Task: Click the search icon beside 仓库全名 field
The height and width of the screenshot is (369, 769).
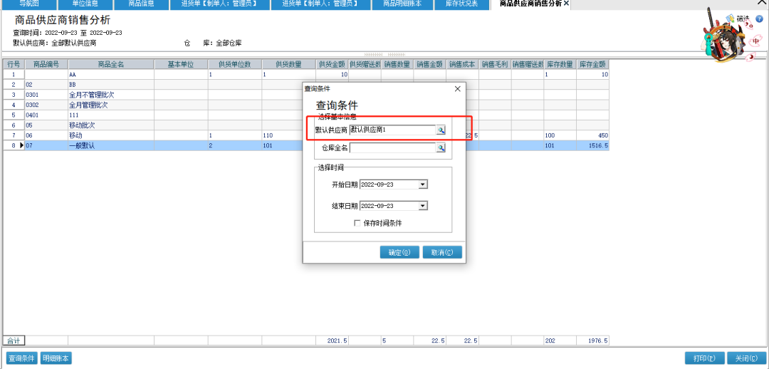Action: 441,148
